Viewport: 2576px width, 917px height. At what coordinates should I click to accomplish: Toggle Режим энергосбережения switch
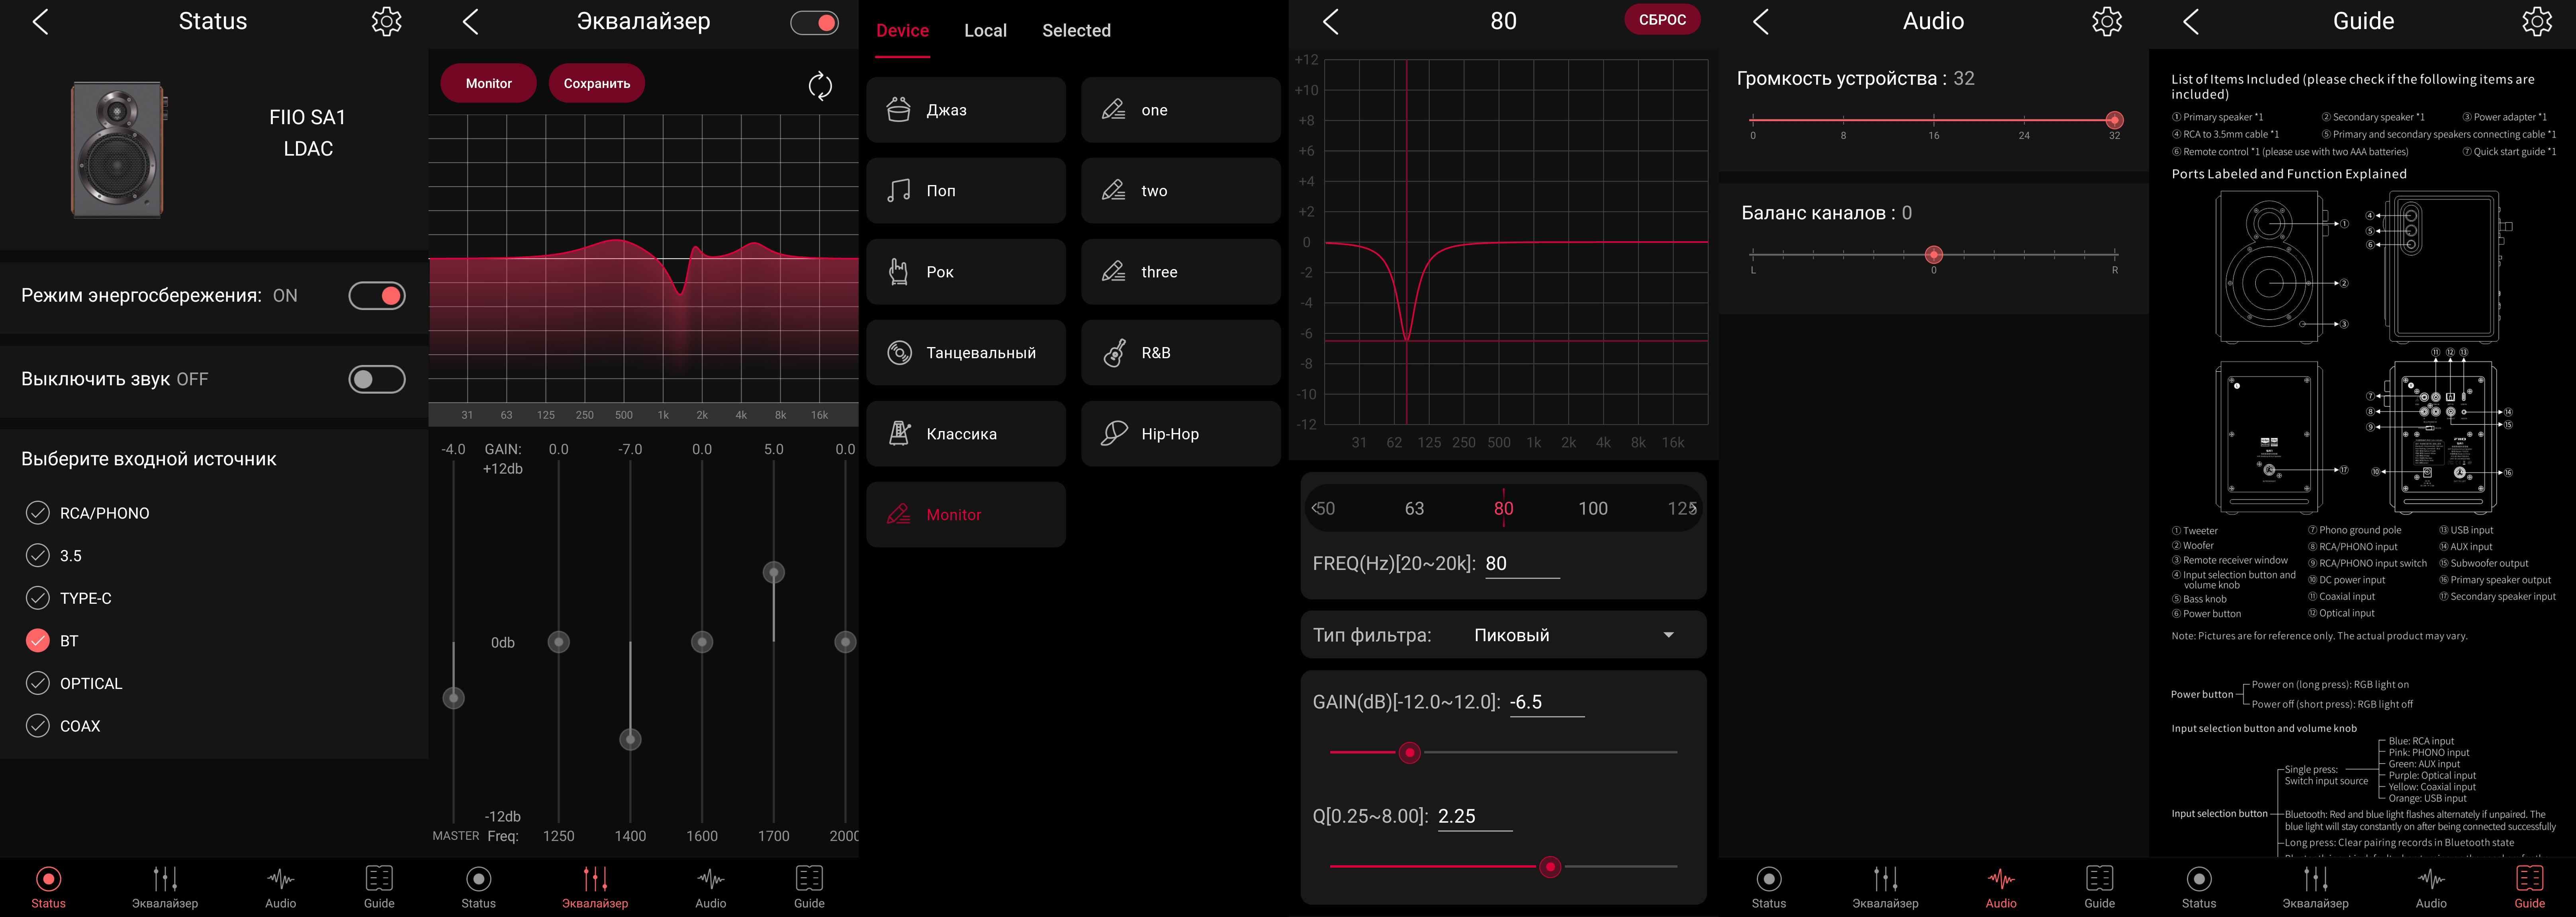click(377, 296)
